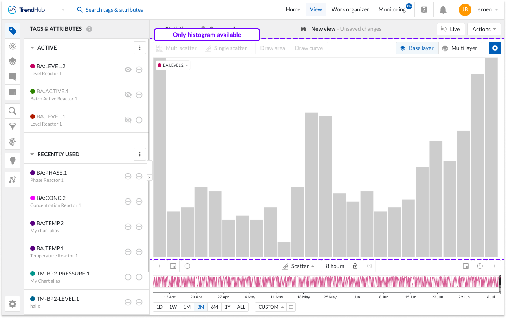Open notifications bell in the top bar
506x318 pixels.
(x=443, y=10)
